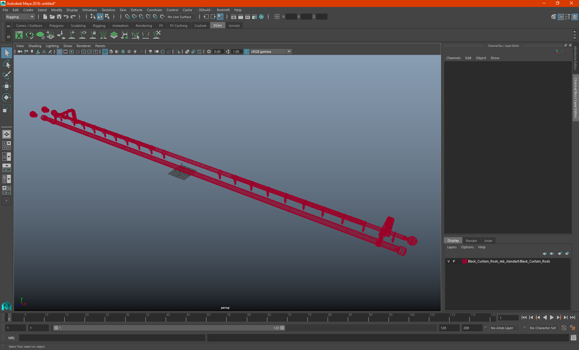
Task: Open the Rendering dropdown menu
Action: coord(144,26)
